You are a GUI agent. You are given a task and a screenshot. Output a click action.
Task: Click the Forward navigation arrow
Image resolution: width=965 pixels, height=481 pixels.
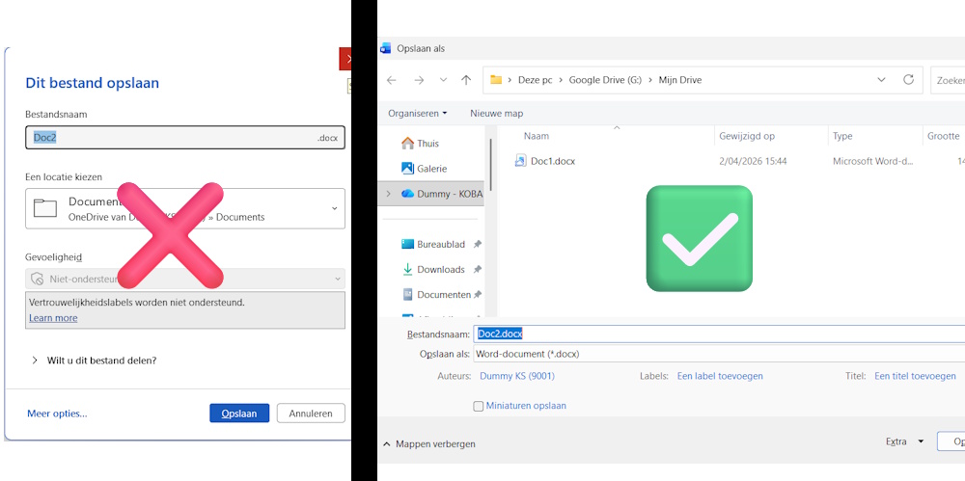(419, 80)
